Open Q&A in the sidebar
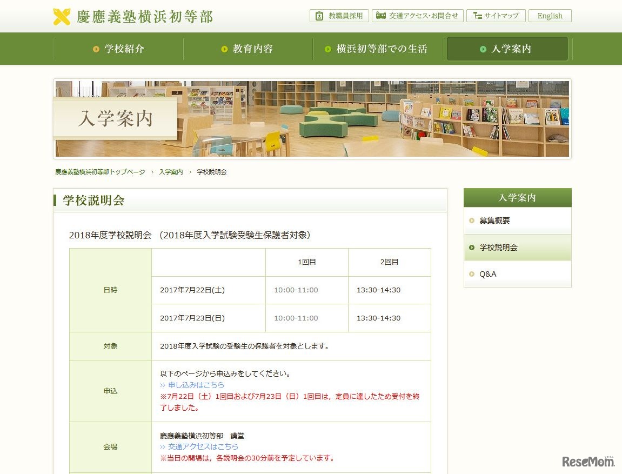The image size is (622, 474). 517,274
